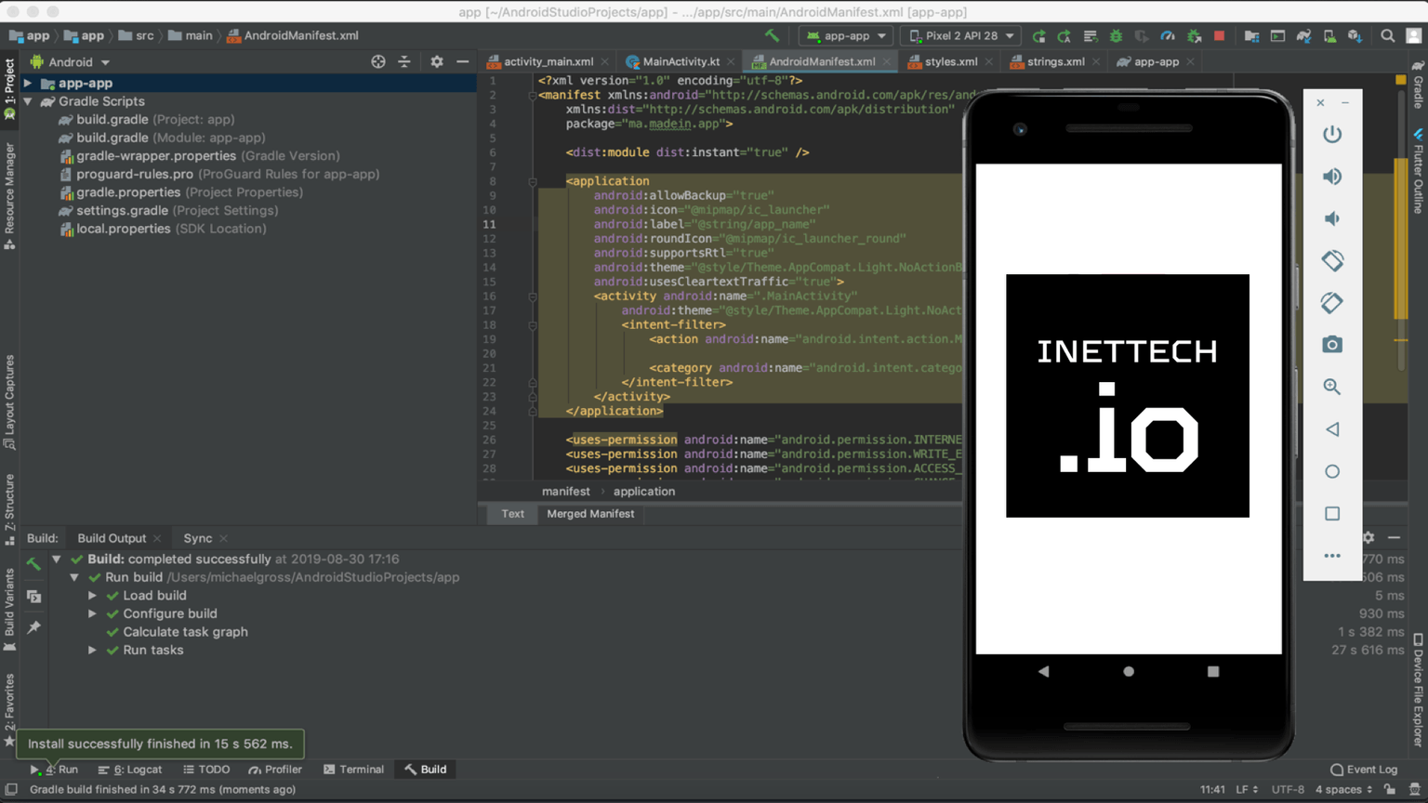This screenshot has height=803, width=1428.
Task: Open the Profiler tool window
Action: click(275, 770)
